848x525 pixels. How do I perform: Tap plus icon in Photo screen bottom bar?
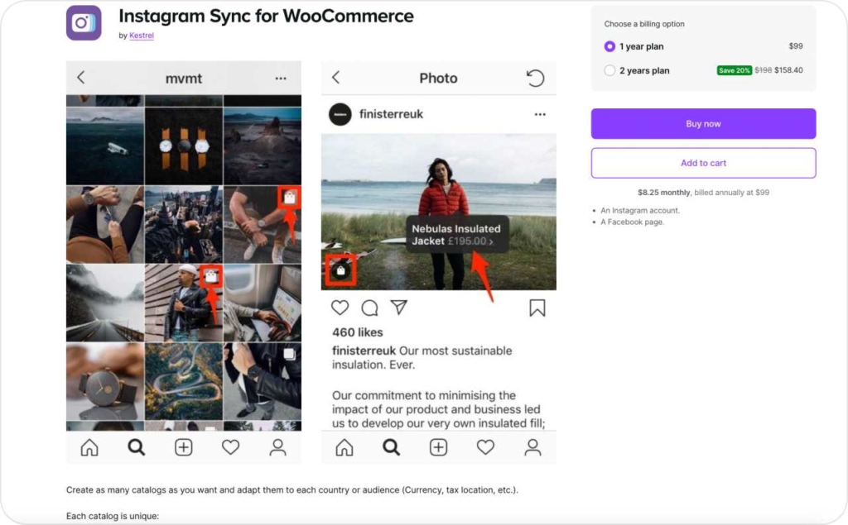tap(438, 447)
